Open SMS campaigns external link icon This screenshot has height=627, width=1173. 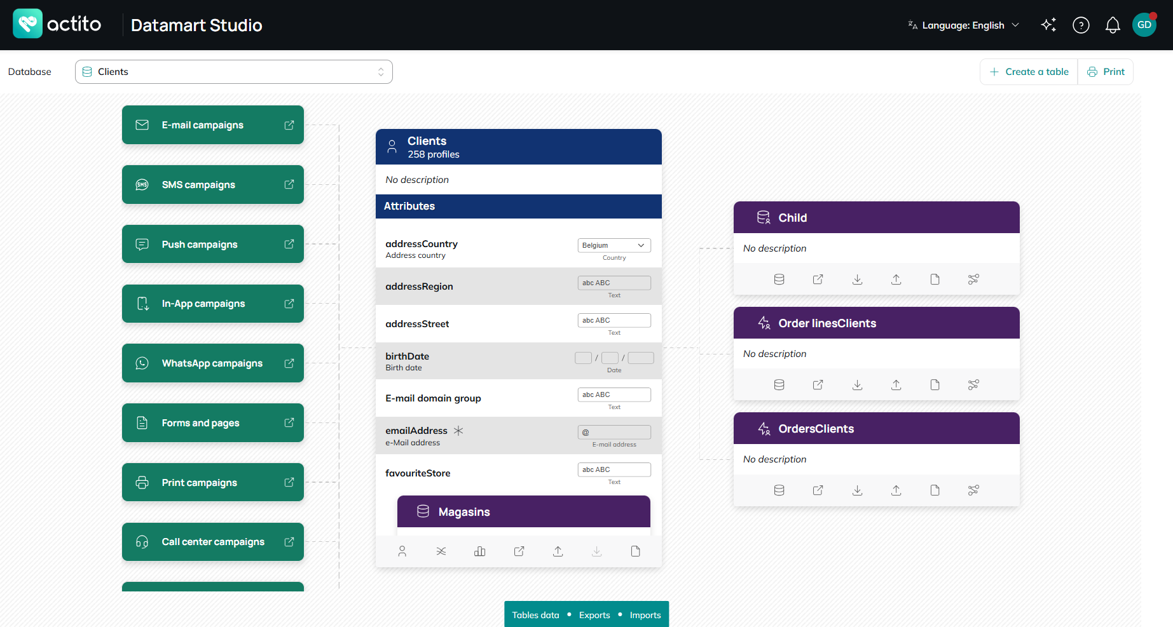tap(289, 184)
